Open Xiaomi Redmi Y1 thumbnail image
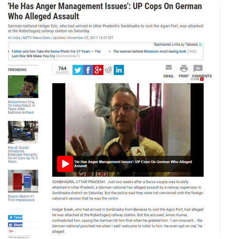This screenshot has width=225, height=239. tap(23, 181)
